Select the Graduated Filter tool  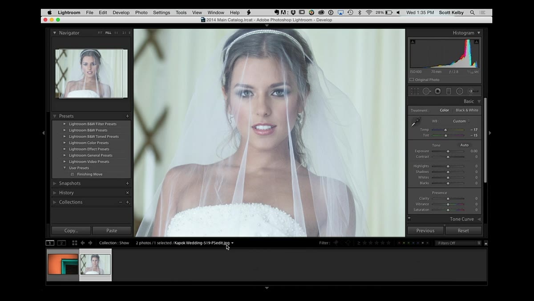(449, 91)
